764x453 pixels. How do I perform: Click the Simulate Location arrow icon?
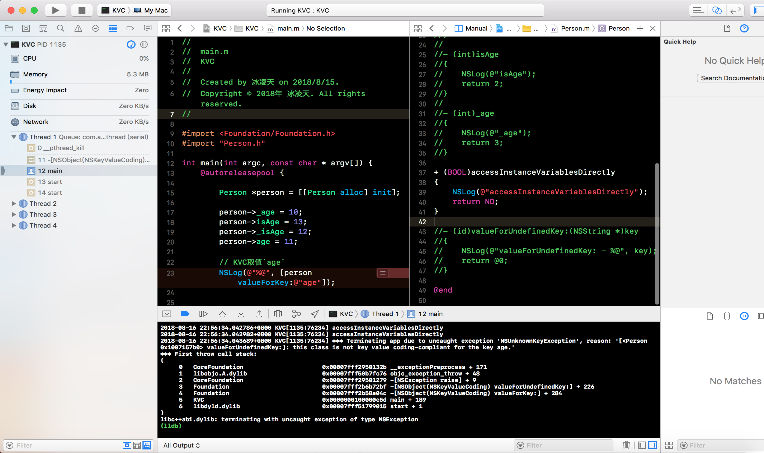pos(314,314)
